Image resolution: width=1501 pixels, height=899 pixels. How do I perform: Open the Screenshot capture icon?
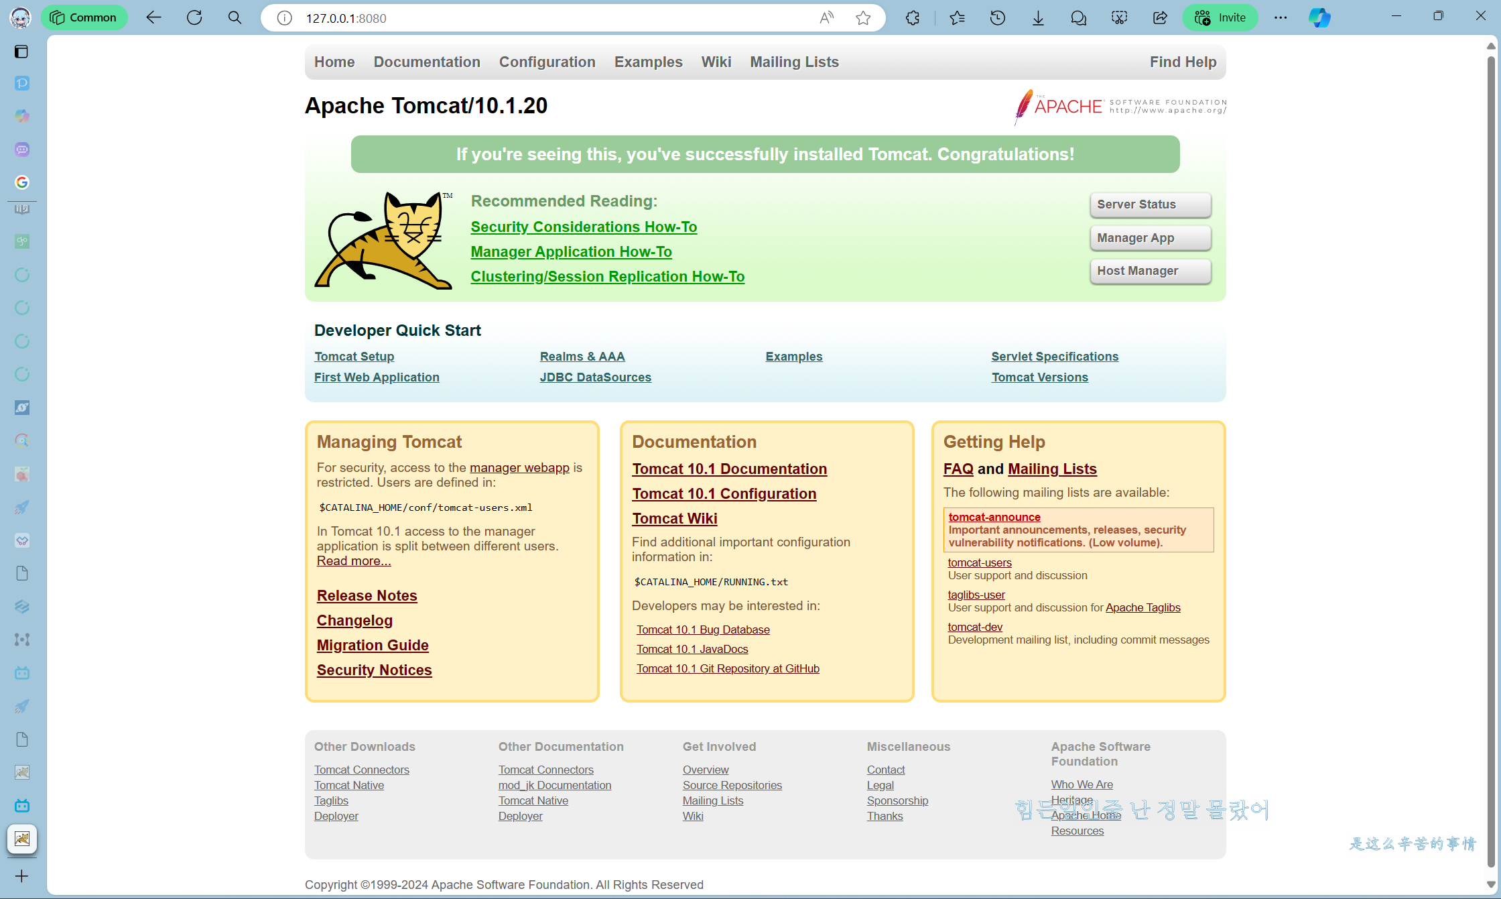[1119, 18]
